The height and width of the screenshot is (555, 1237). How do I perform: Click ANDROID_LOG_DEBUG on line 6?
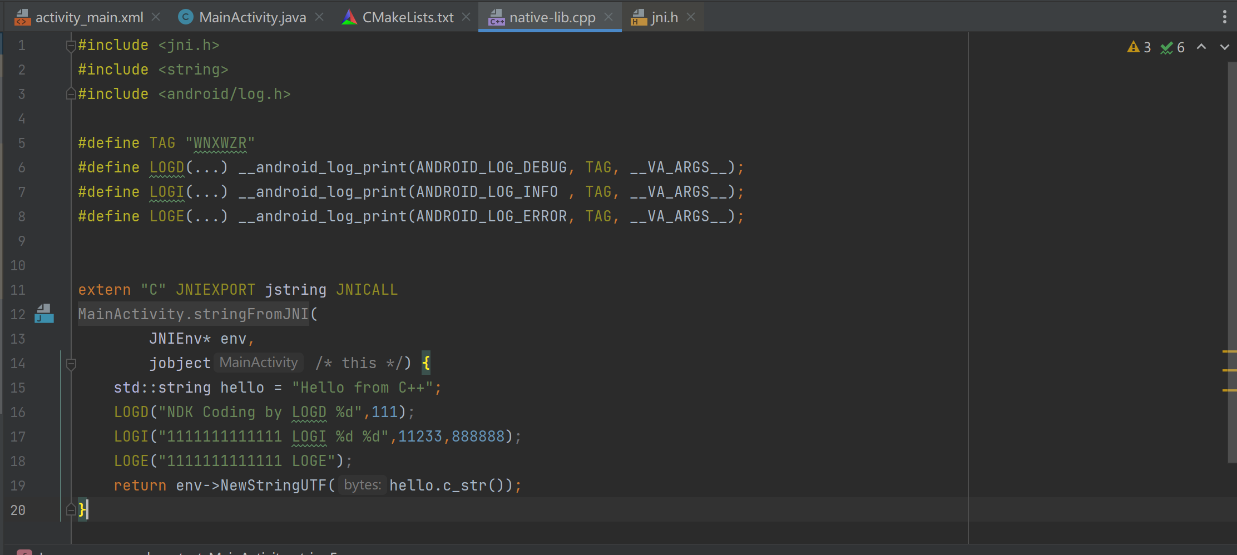tap(492, 167)
